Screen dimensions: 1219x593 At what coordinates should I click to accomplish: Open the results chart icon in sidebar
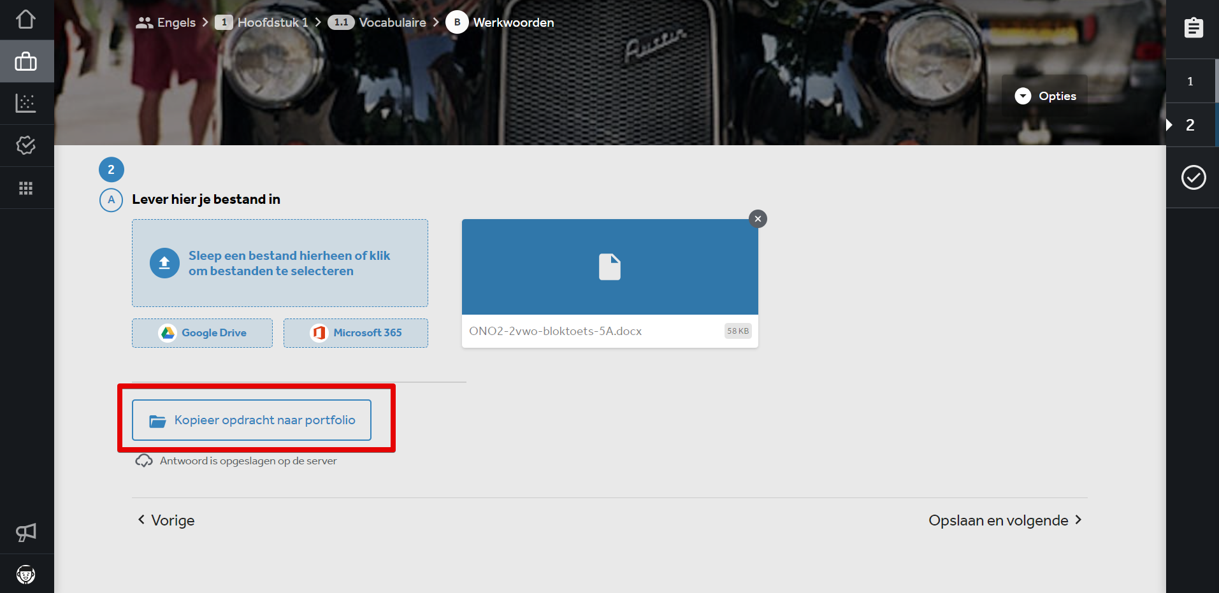[x=25, y=103]
